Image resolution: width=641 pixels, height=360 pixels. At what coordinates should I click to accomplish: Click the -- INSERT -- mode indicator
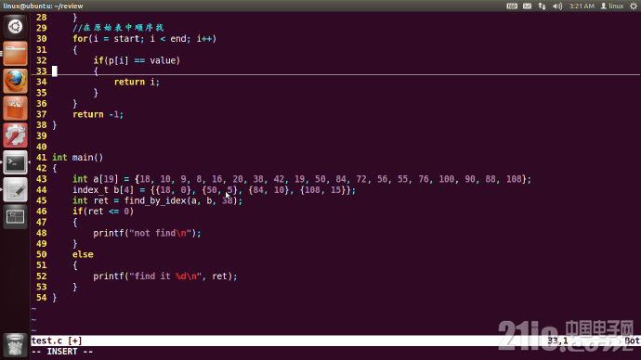[x=62, y=352]
